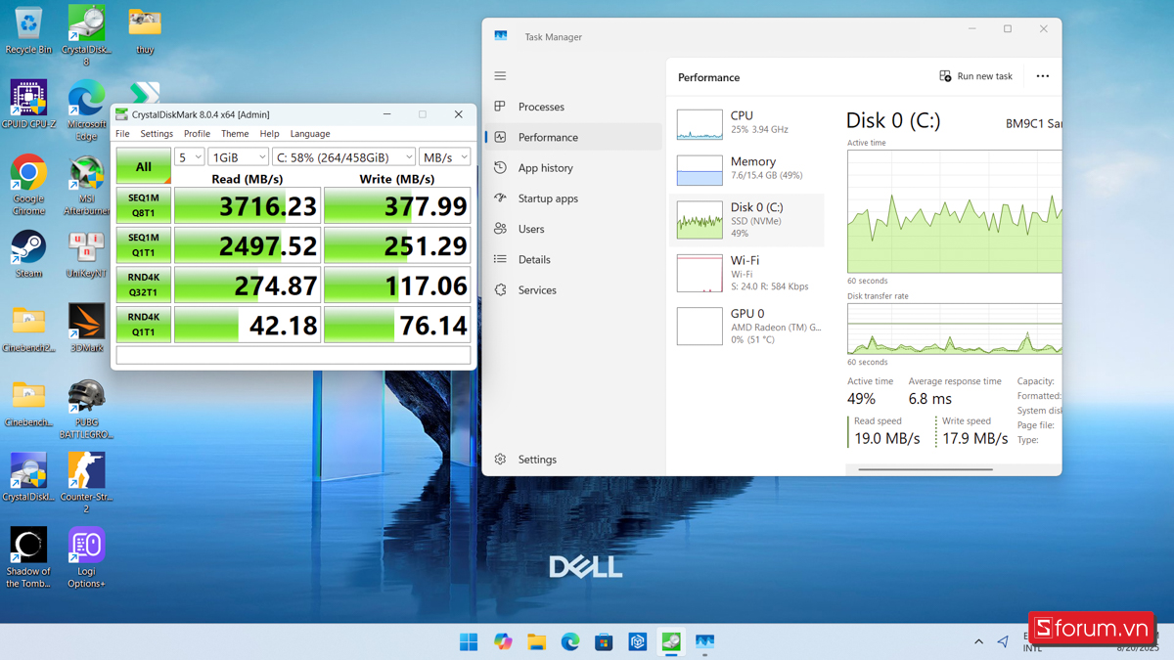The height and width of the screenshot is (660, 1174).
Task: Open the test count dropdown showing 5
Action: pos(189,156)
